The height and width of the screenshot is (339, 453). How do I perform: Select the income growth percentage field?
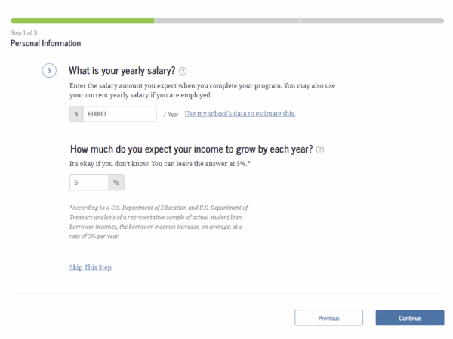click(89, 183)
